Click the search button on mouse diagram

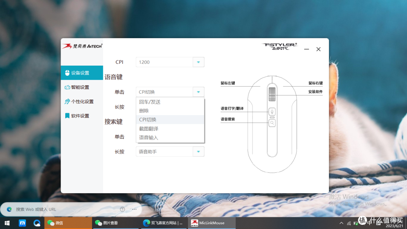[x=272, y=123]
